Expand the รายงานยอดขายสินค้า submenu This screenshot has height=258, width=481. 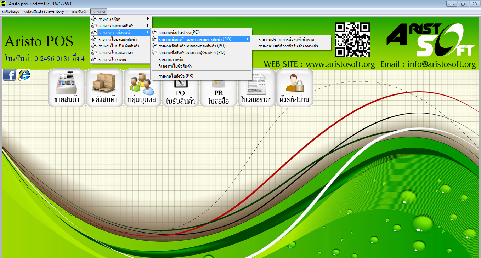121,26
